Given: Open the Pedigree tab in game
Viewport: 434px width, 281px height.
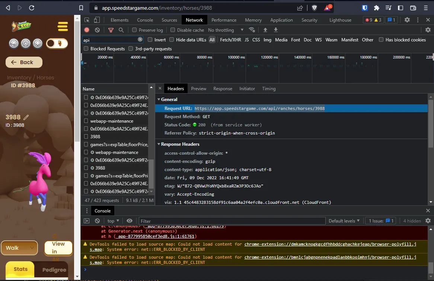Looking at the screenshot, I should 54,270.
